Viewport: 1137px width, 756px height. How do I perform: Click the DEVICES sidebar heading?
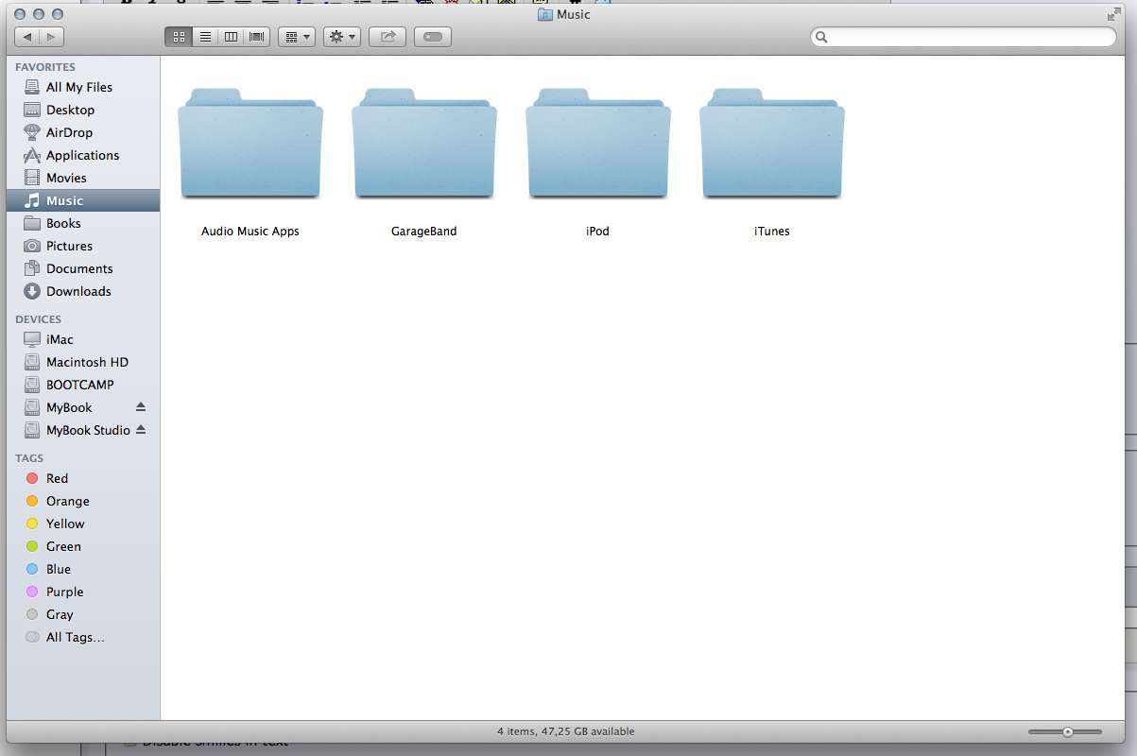pos(38,319)
